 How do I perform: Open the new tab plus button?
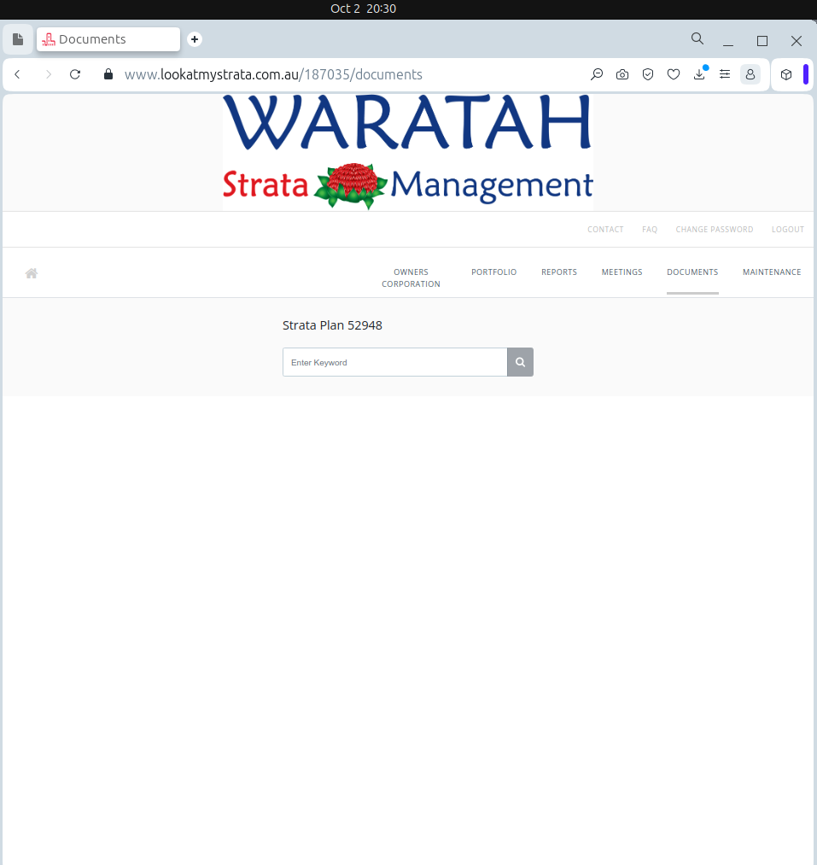(x=195, y=39)
